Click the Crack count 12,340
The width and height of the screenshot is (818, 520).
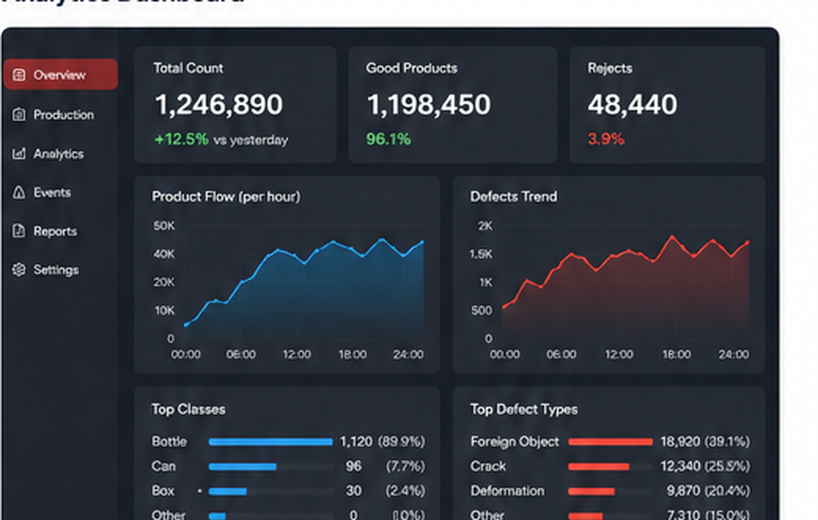[x=680, y=467]
